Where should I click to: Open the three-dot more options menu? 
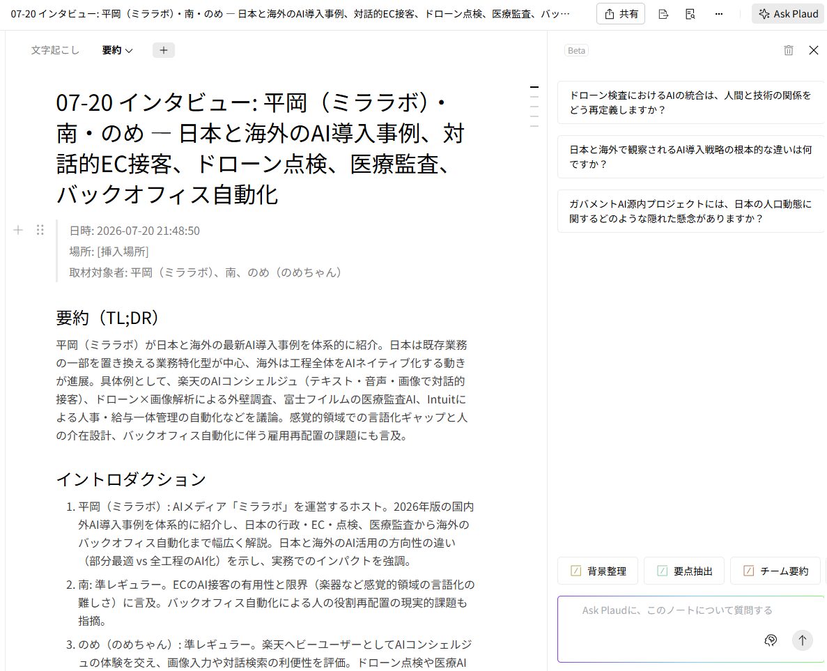(719, 14)
